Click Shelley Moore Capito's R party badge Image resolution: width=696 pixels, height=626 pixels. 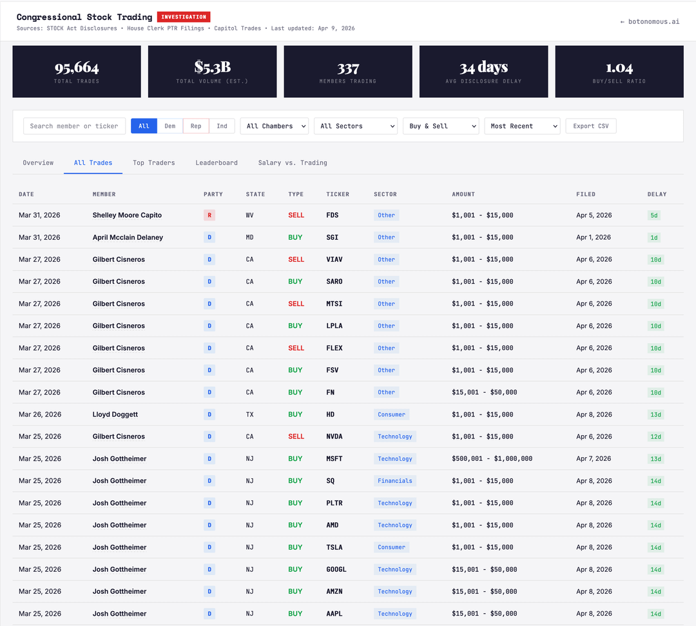209,215
